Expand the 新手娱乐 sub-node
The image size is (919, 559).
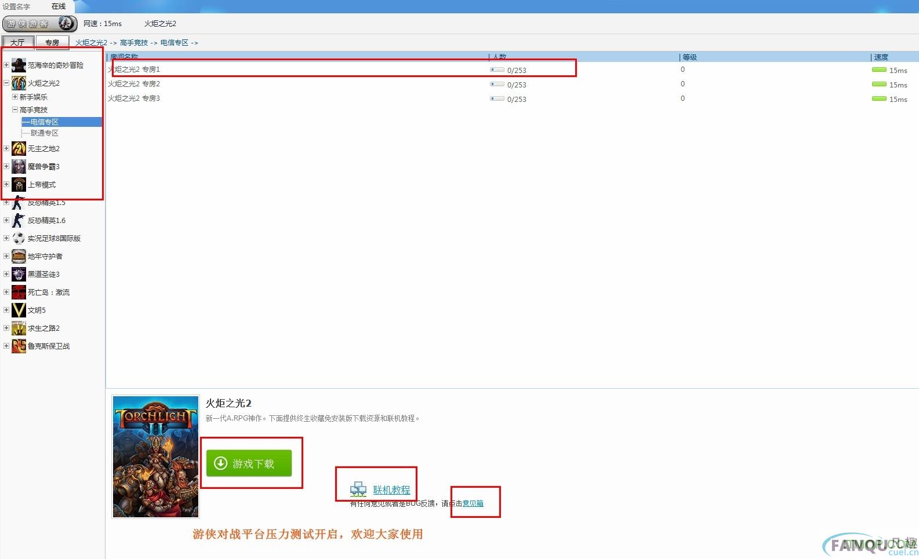tap(15, 97)
